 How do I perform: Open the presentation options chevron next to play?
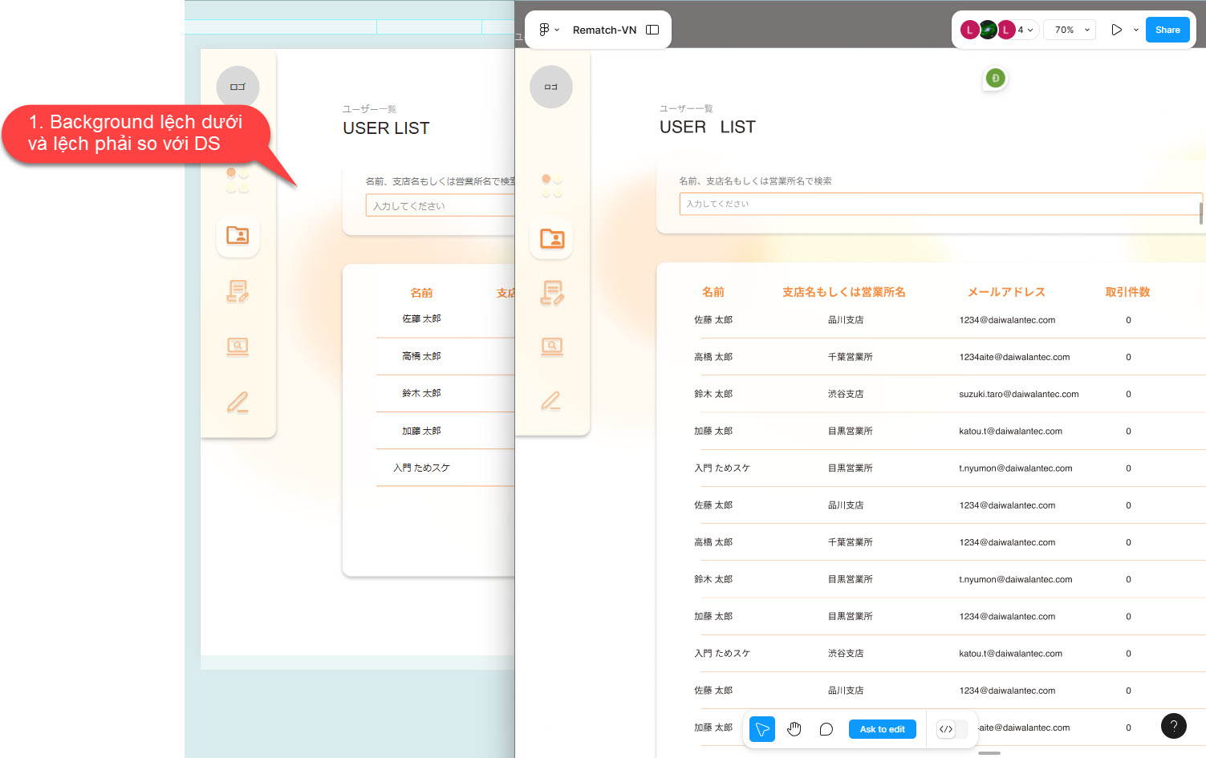tap(1135, 30)
